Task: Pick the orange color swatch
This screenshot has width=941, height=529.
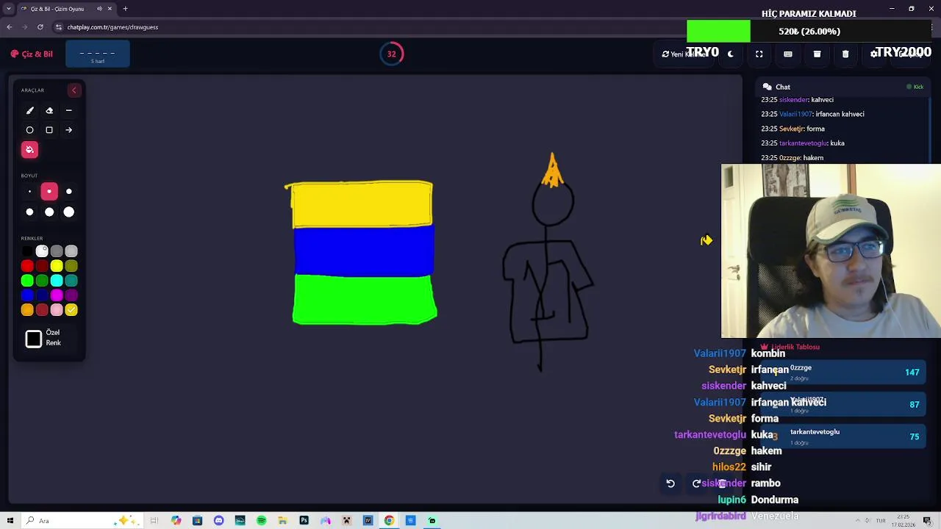Action: tap(27, 310)
